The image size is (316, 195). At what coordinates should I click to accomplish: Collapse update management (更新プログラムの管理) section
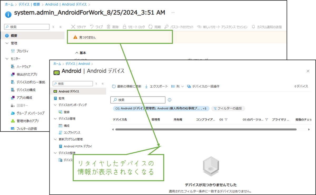click(55, 139)
